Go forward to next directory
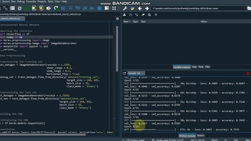Screen dimensions: 251x141 (147, 9)
